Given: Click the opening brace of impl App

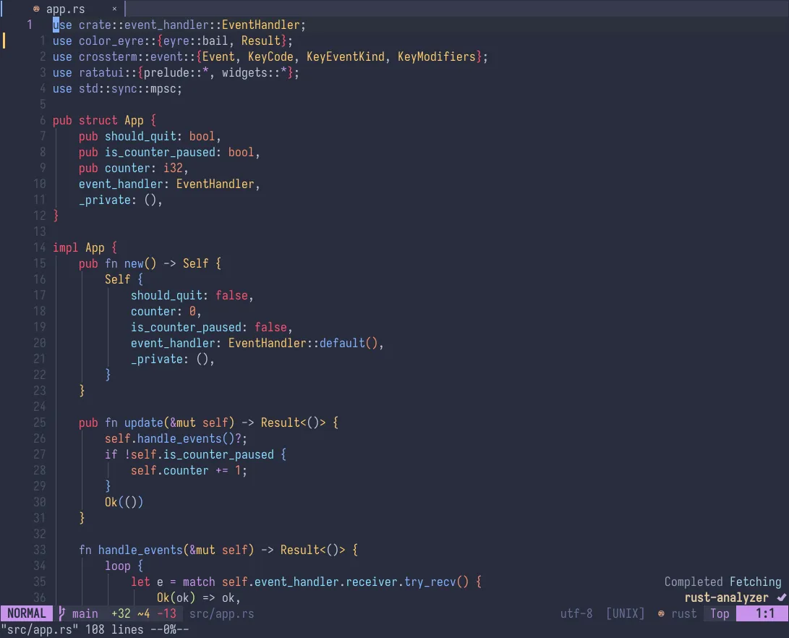Looking at the screenshot, I should [114, 247].
